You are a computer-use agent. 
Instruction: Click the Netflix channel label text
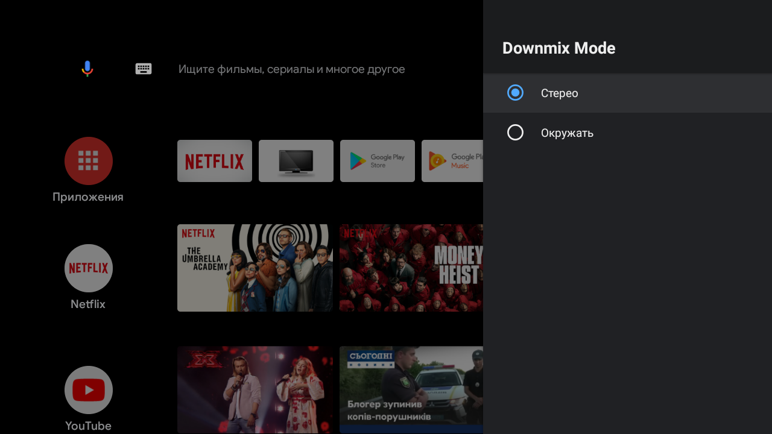(88, 304)
